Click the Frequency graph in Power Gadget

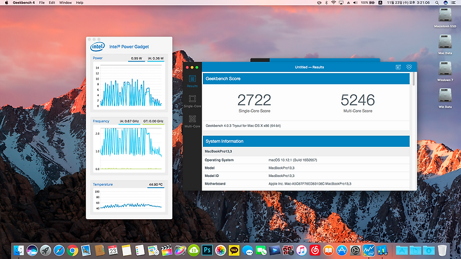(129, 149)
